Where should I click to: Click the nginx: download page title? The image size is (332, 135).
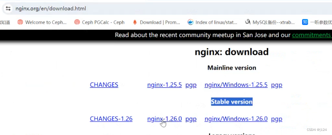232,52
